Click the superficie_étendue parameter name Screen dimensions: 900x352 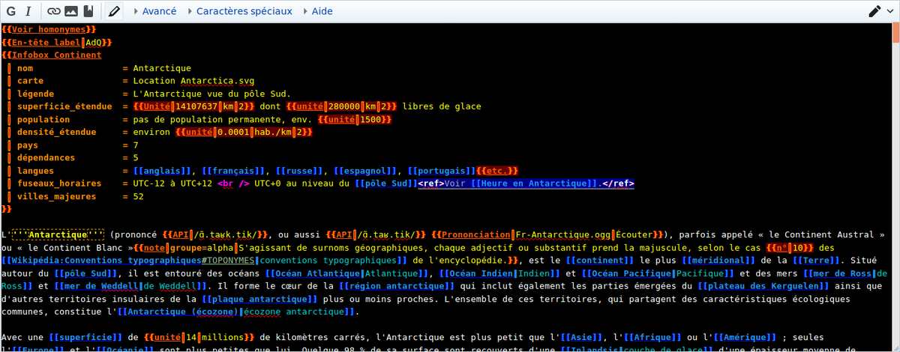(64, 106)
